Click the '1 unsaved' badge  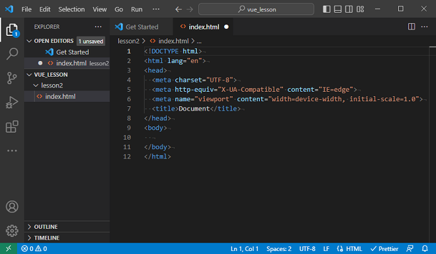(x=91, y=41)
